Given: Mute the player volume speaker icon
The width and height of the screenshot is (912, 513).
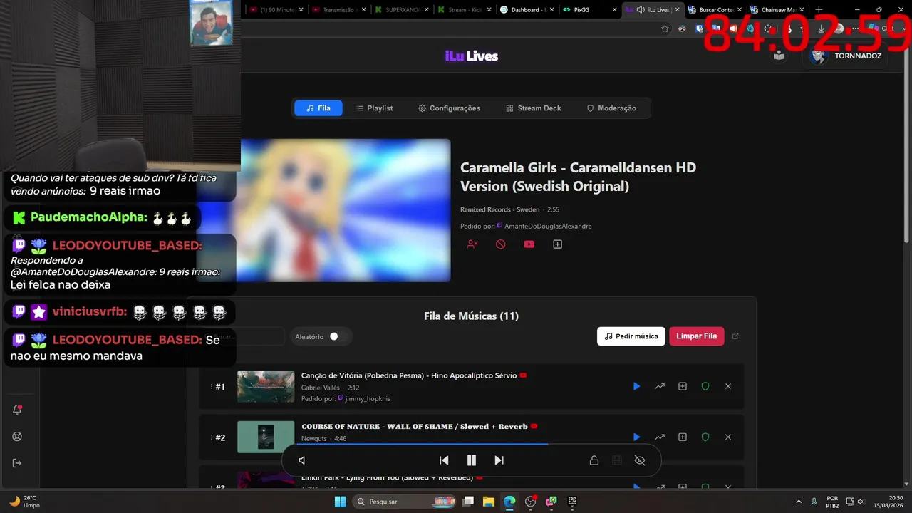Looking at the screenshot, I should [x=302, y=460].
